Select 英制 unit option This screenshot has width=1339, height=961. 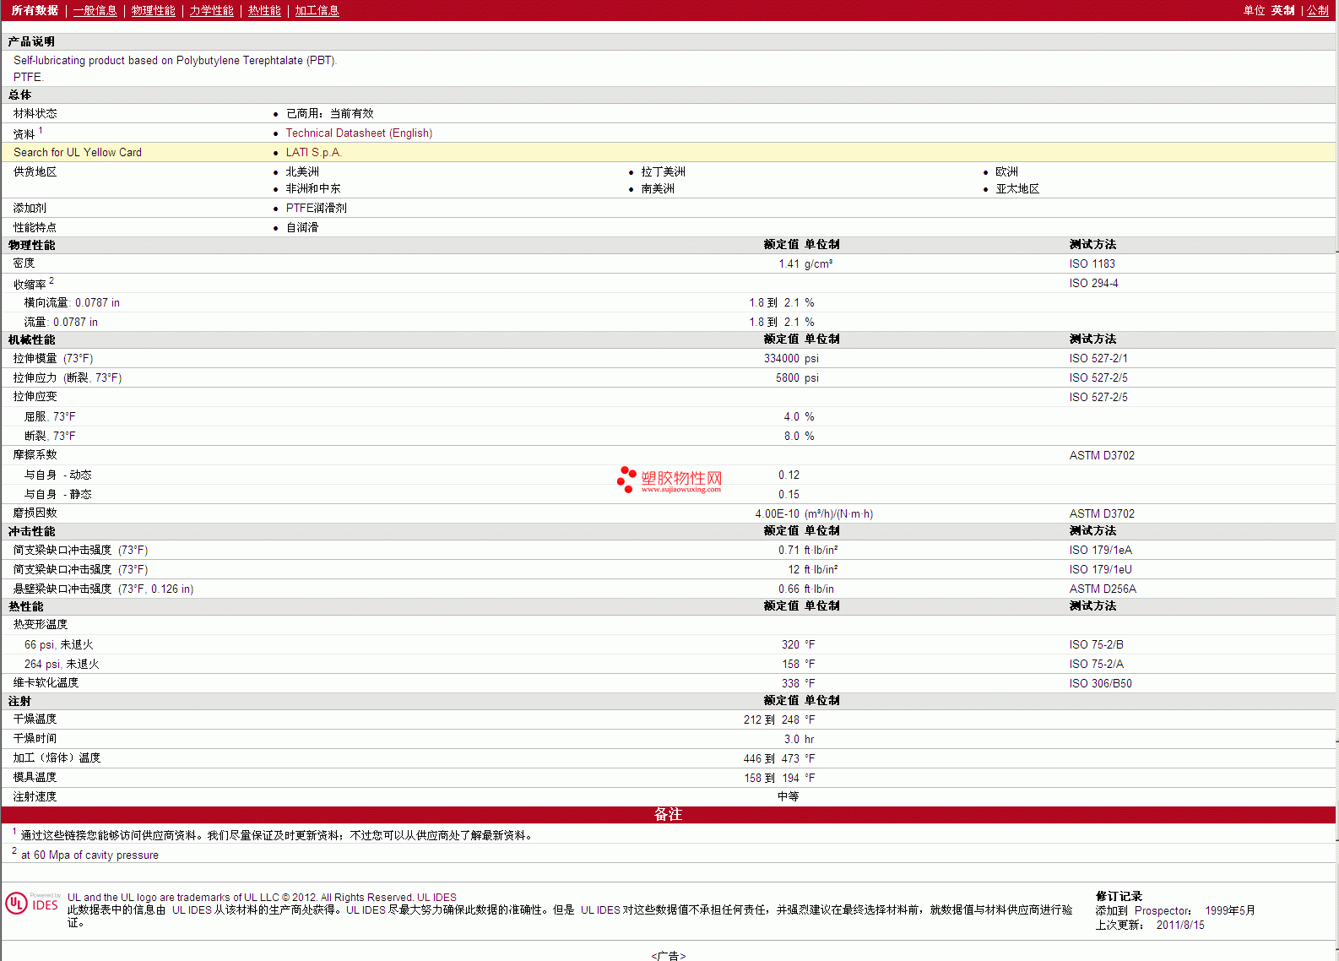coord(1282,11)
